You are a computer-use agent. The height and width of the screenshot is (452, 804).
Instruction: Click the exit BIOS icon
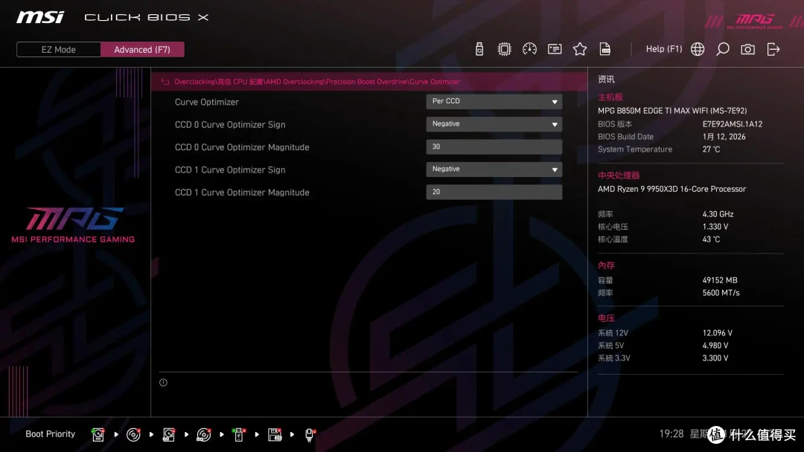tap(773, 49)
